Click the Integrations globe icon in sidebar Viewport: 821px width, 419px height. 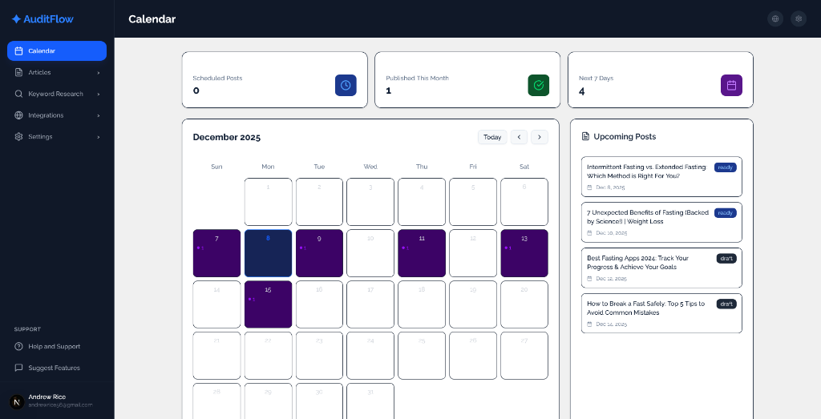click(19, 115)
